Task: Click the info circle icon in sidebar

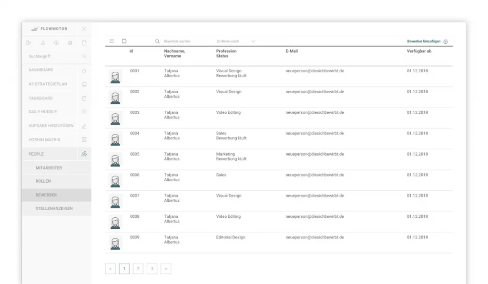Action: [x=56, y=43]
